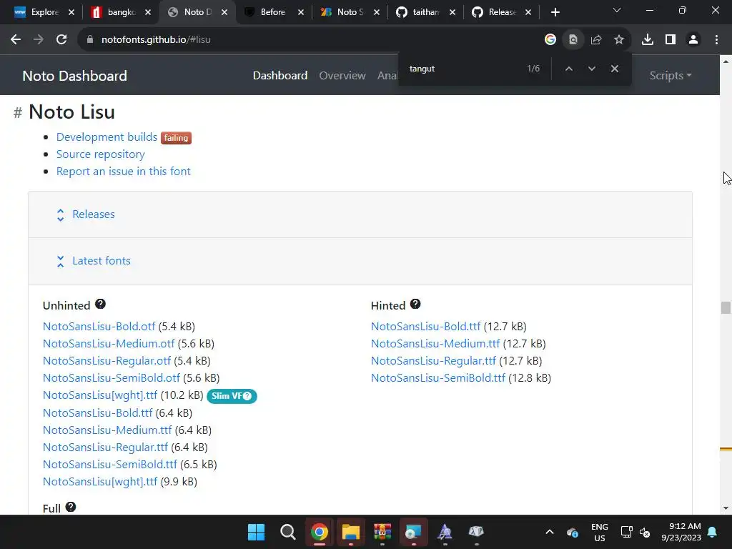Download hinted NotoSansLisu-Medium.ttf (12.7 kB)
The image size is (732, 549).
click(x=435, y=344)
